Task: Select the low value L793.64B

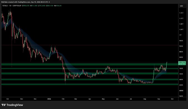Action: [42, 6]
